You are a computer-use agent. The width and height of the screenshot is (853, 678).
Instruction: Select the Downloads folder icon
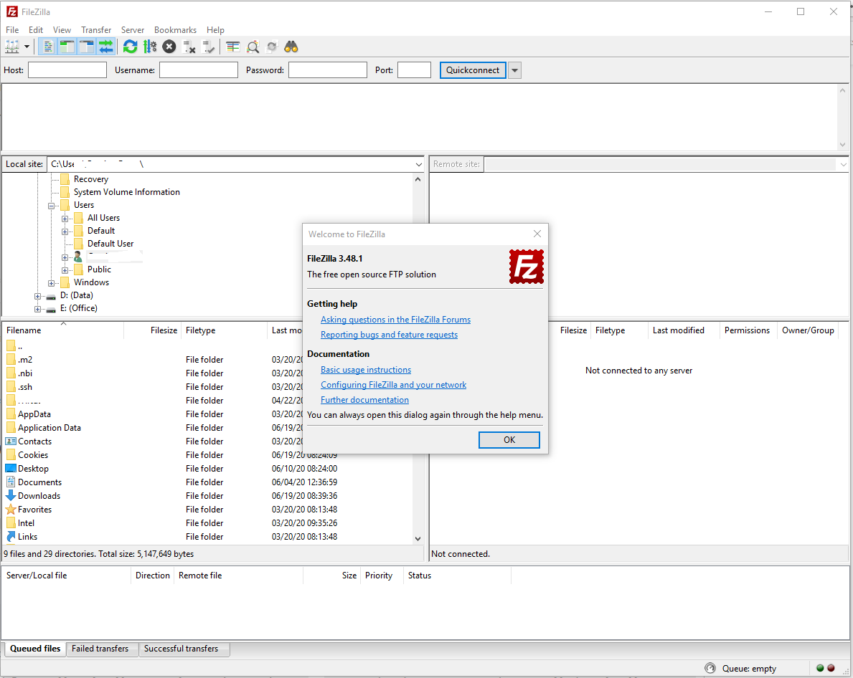pyautogui.click(x=11, y=495)
